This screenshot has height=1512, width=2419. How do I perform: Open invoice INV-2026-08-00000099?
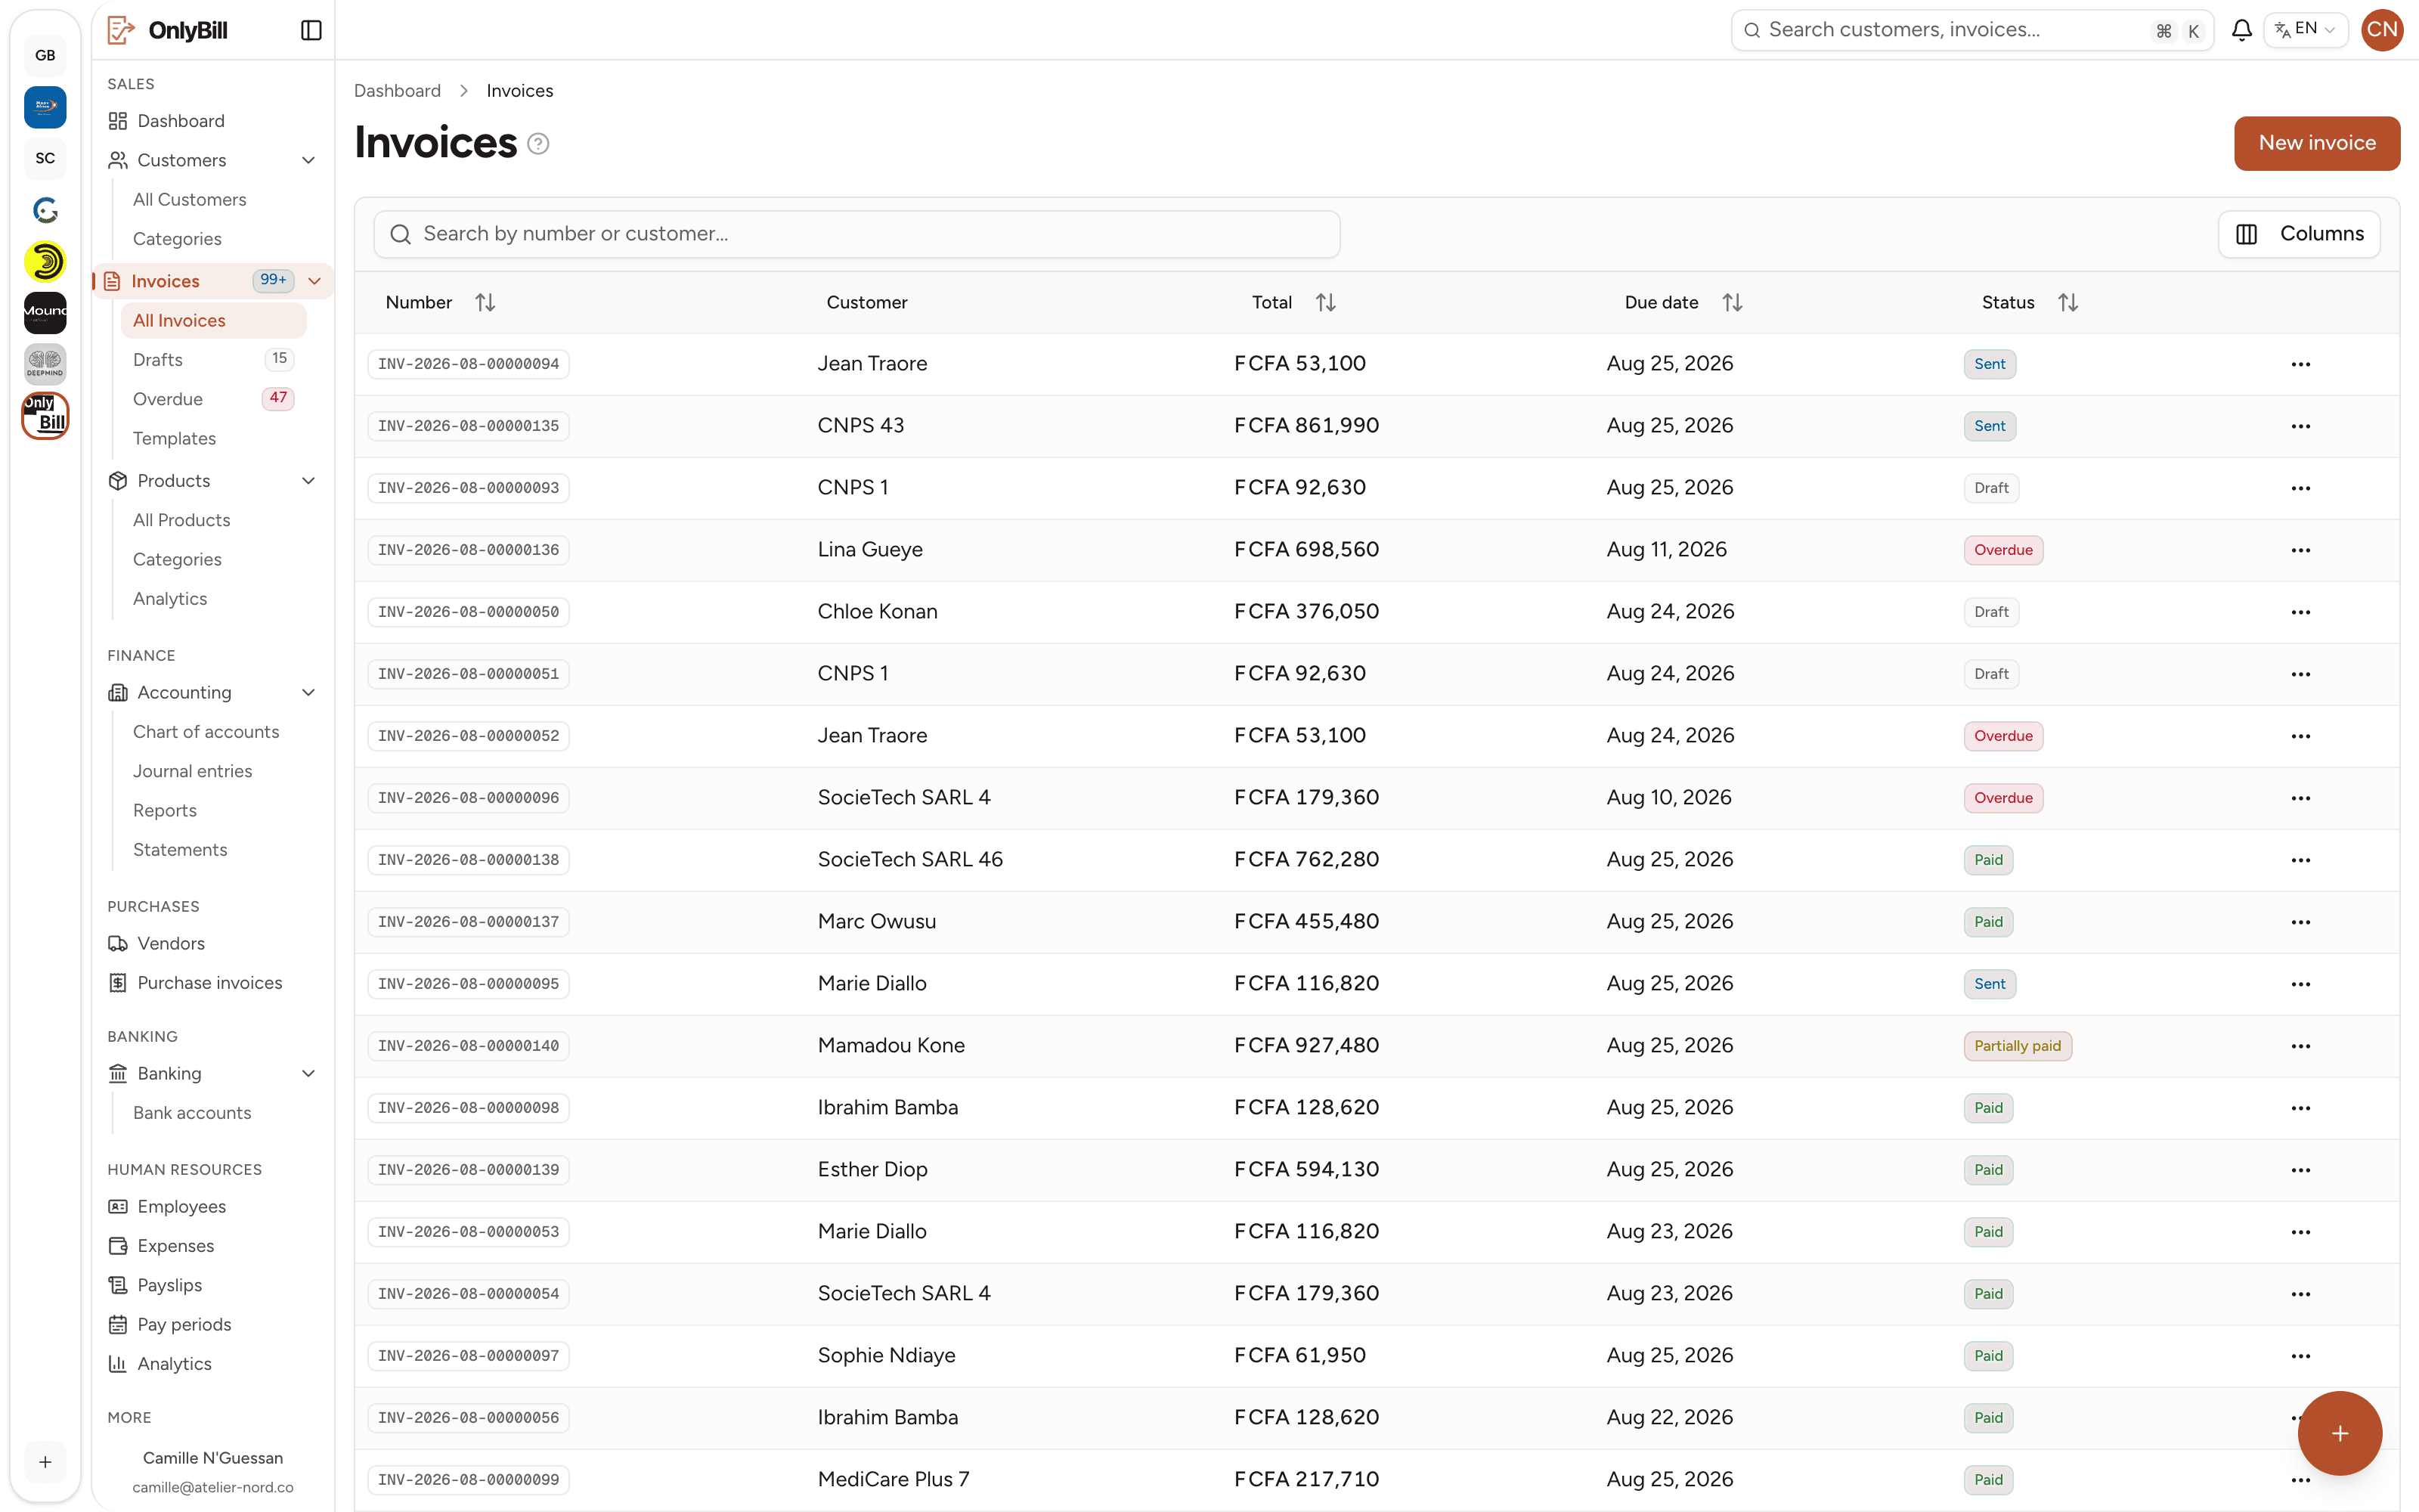pyautogui.click(x=468, y=1480)
